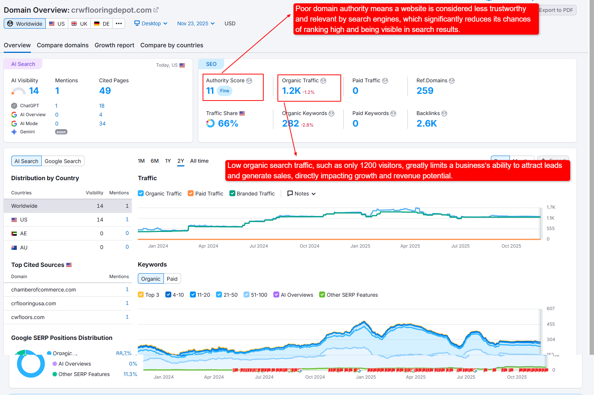This screenshot has height=395, width=594.
Task: Select the 6M time range option
Action: [155, 161]
